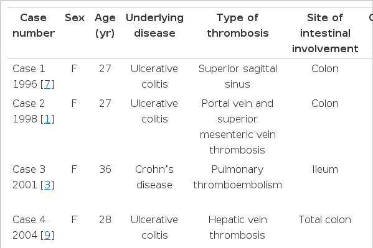
Task: Click the Case number column header
Action: coord(34,25)
